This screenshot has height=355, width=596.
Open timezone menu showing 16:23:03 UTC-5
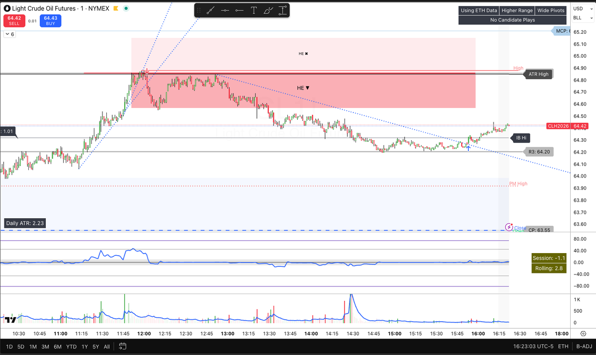point(533,346)
